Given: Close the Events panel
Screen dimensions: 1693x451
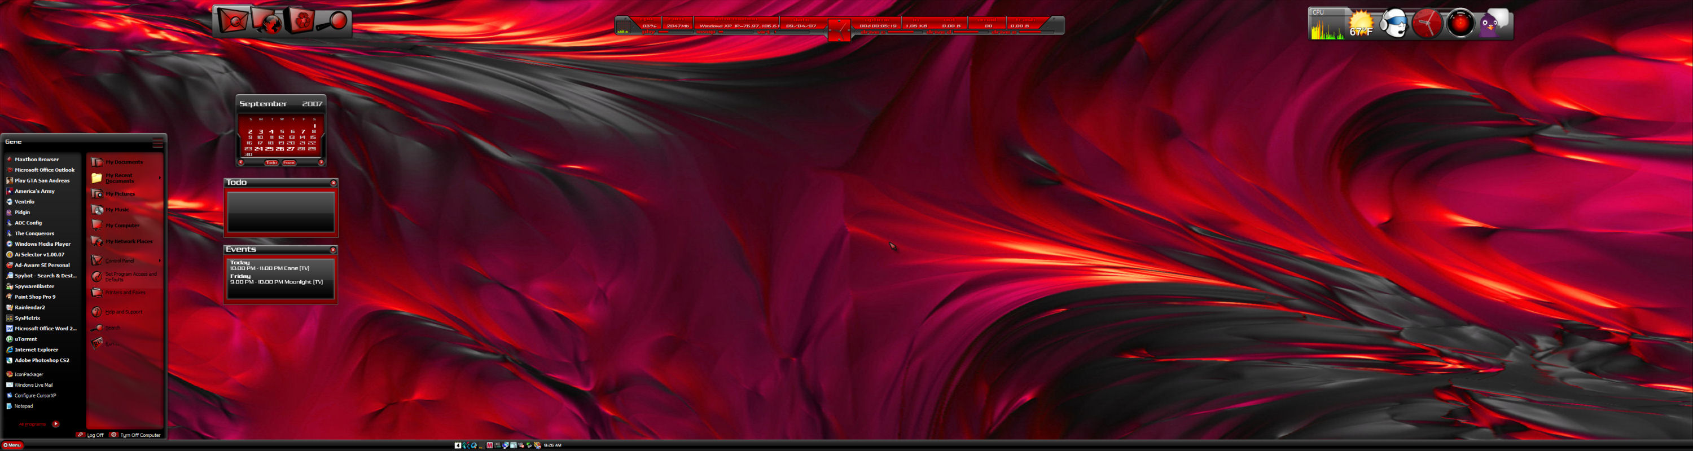Looking at the screenshot, I should click(332, 250).
